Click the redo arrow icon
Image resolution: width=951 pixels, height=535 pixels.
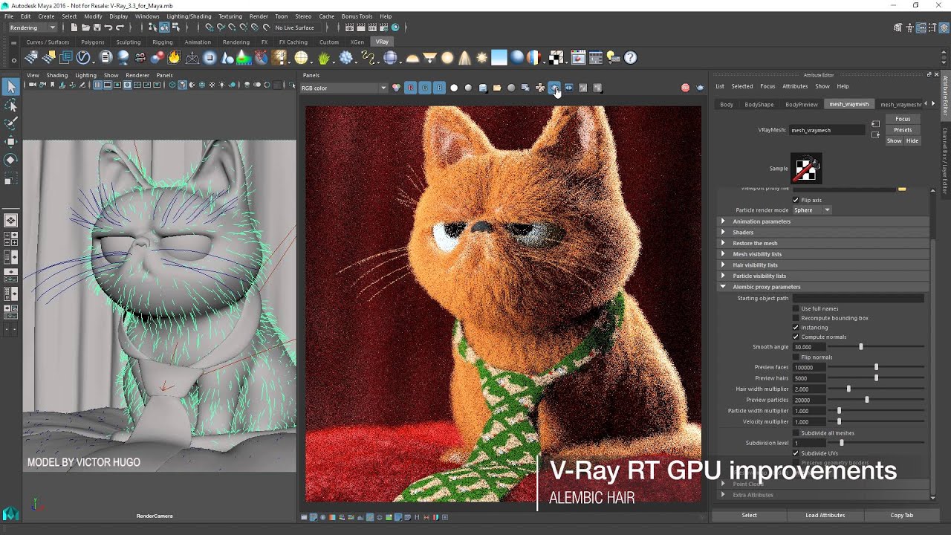[120, 27]
